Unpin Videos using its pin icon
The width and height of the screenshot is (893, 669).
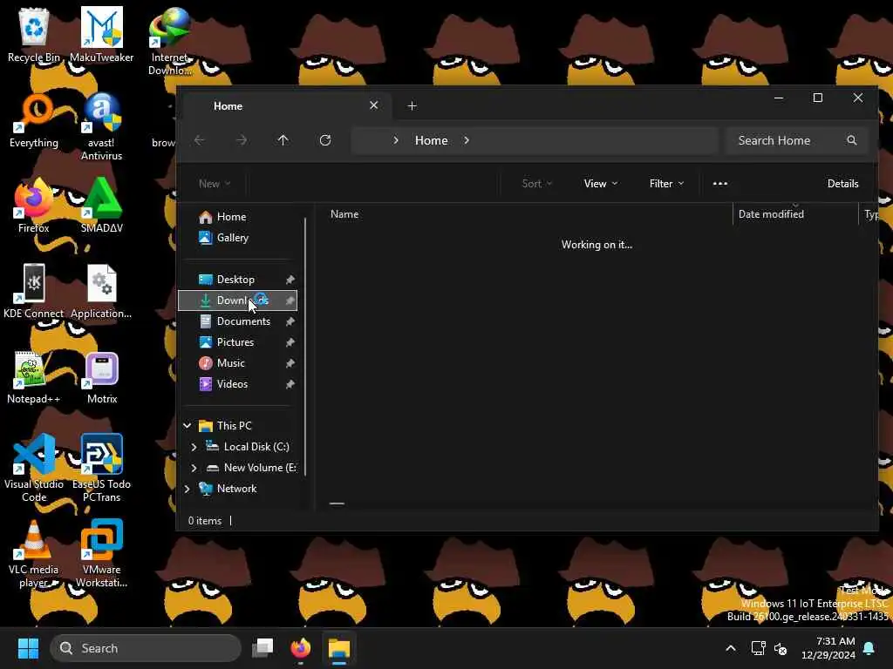pyautogui.click(x=290, y=384)
